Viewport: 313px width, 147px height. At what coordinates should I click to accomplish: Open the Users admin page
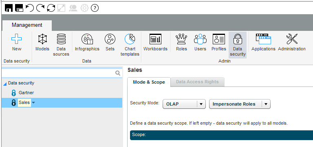click(200, 42)
